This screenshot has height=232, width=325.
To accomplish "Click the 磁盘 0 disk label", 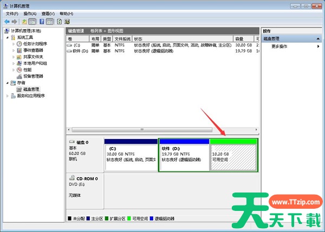I will click(x=83, y=142).
